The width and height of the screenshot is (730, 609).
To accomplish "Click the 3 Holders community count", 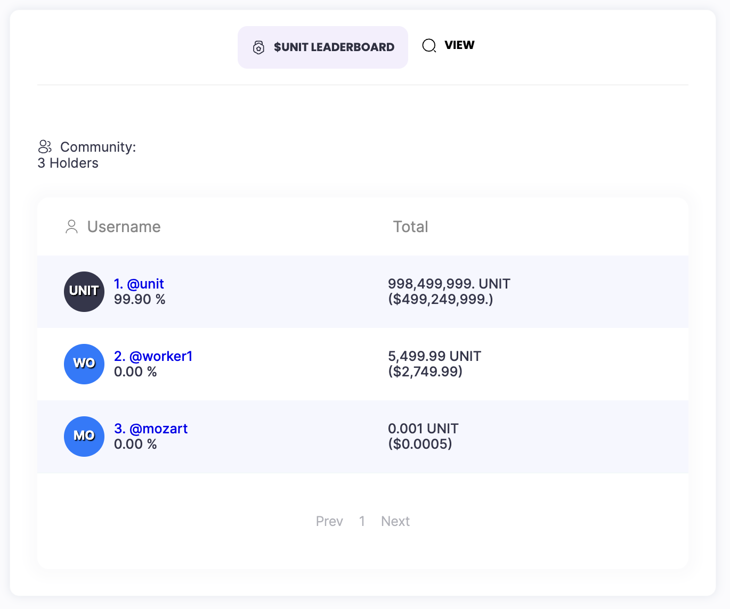I will [x=68, y=163].
